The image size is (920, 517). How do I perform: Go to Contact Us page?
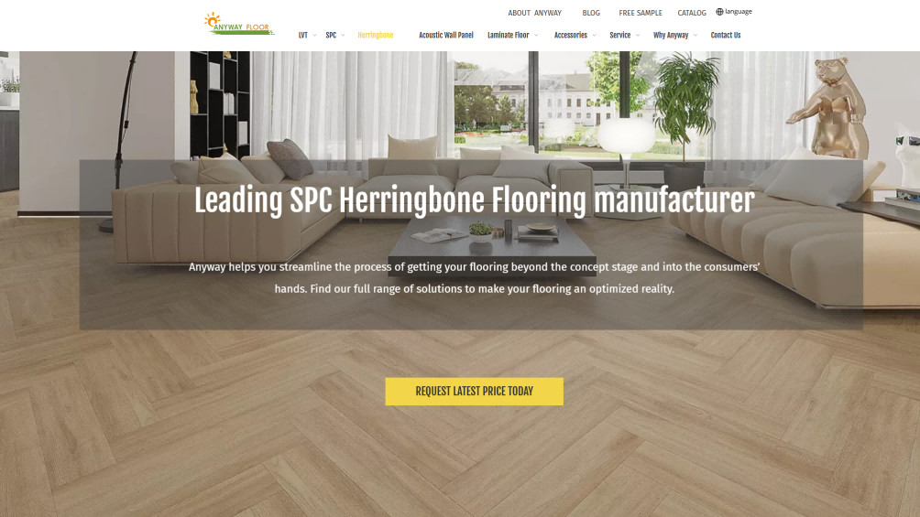pyautogui.click(x=725, y=35)
